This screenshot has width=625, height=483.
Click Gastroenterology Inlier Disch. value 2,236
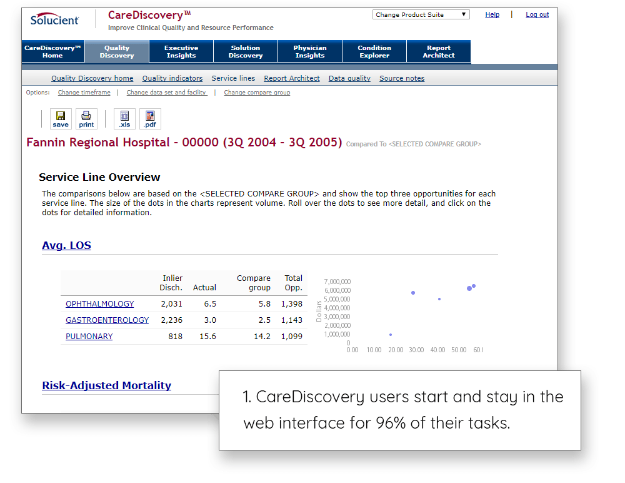pyautogui.click(x=171, y=320)
